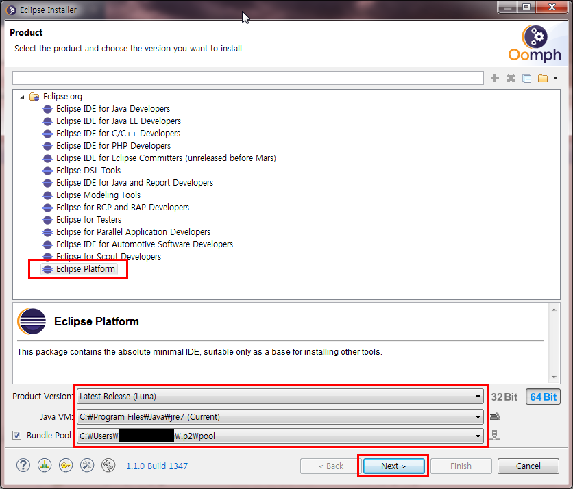573x489 pixels.
Task: Close the Eclipse Installer window
Action: (552, 7)
